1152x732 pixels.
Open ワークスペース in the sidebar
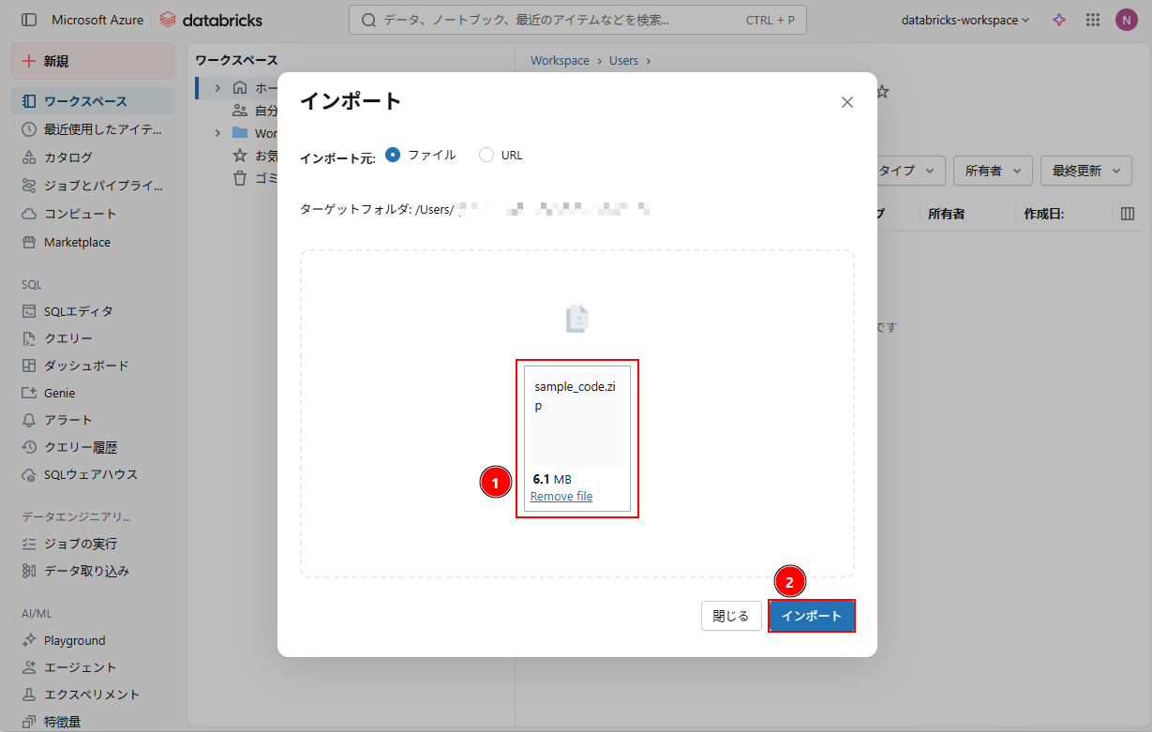(85, 101)
